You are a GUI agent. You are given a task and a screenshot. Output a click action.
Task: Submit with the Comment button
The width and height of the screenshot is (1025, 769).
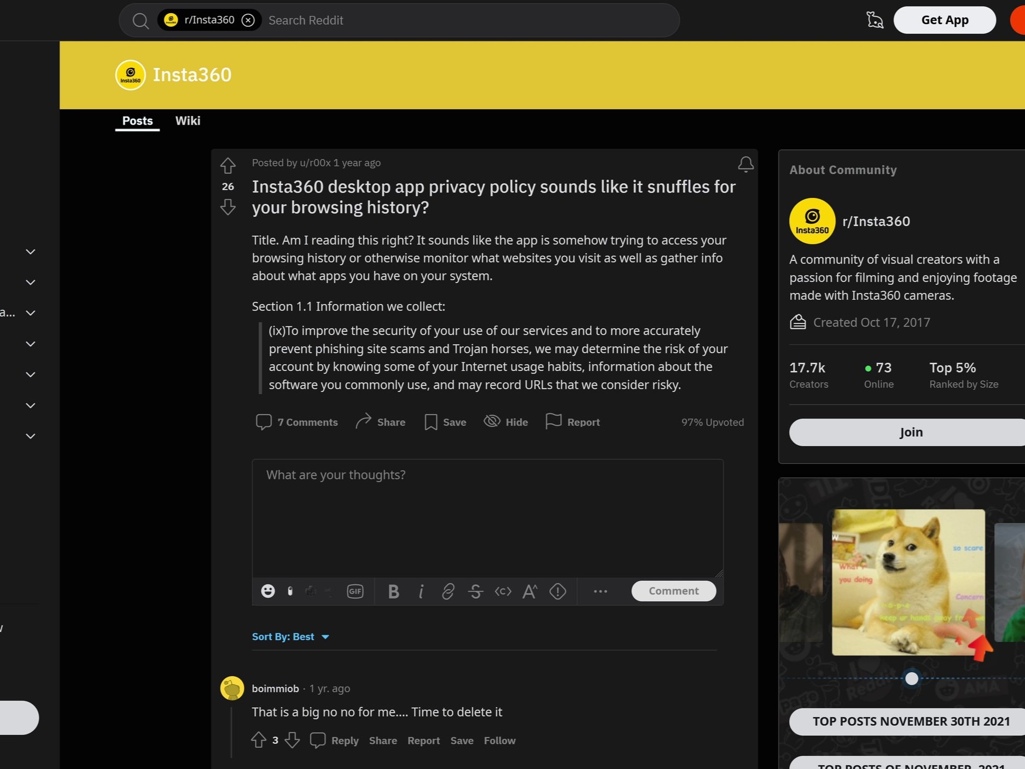coord(673,591)
